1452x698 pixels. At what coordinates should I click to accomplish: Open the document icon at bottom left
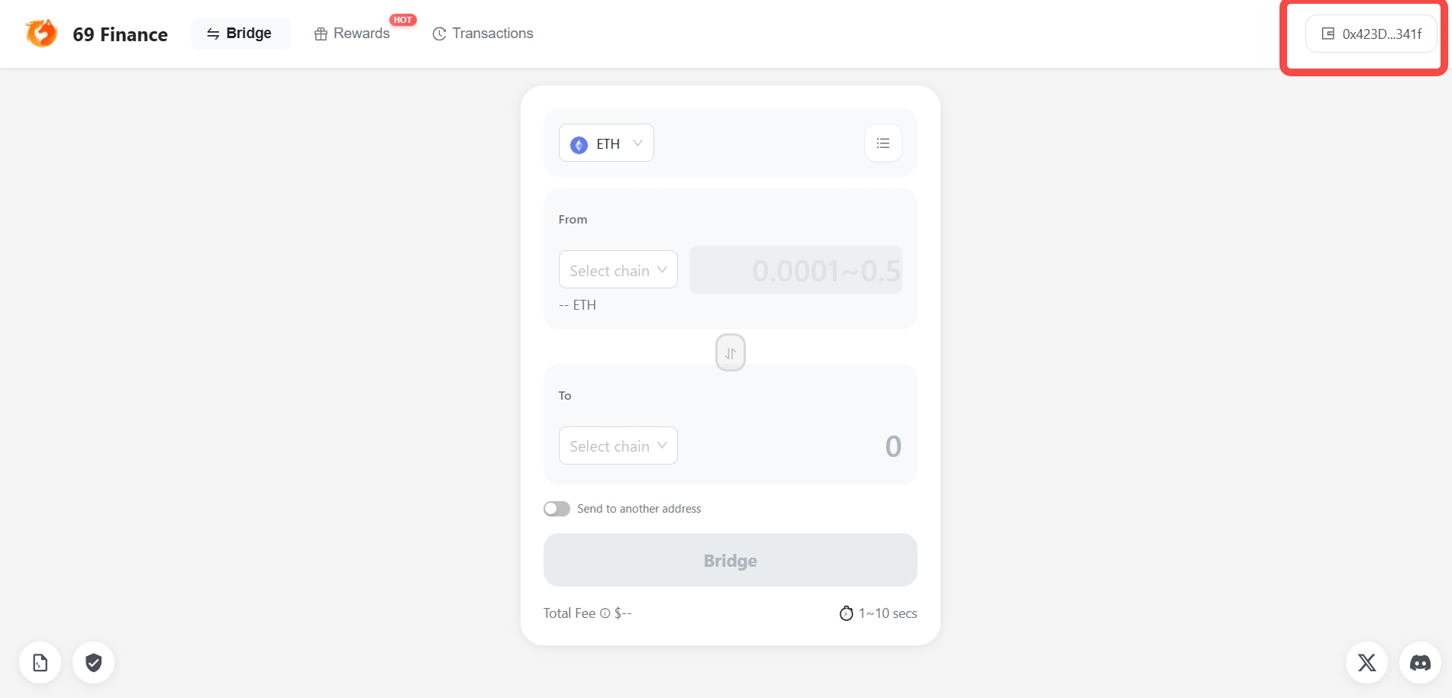click(x=40, y=662)
